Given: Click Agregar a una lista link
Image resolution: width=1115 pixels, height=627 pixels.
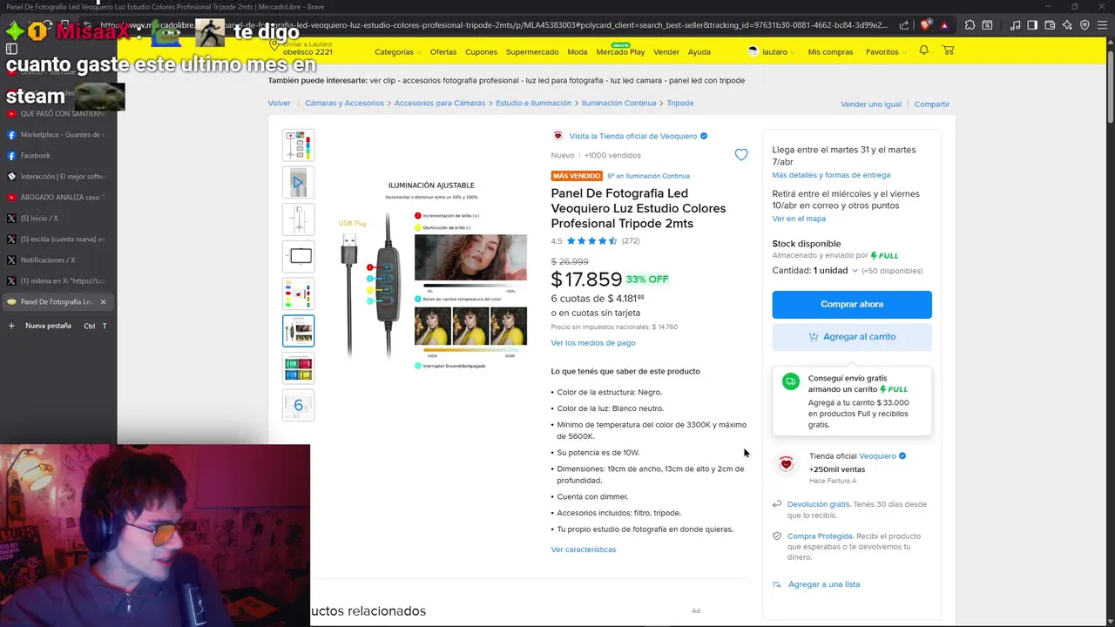Looking at the screenshot, I should [824, 584].
